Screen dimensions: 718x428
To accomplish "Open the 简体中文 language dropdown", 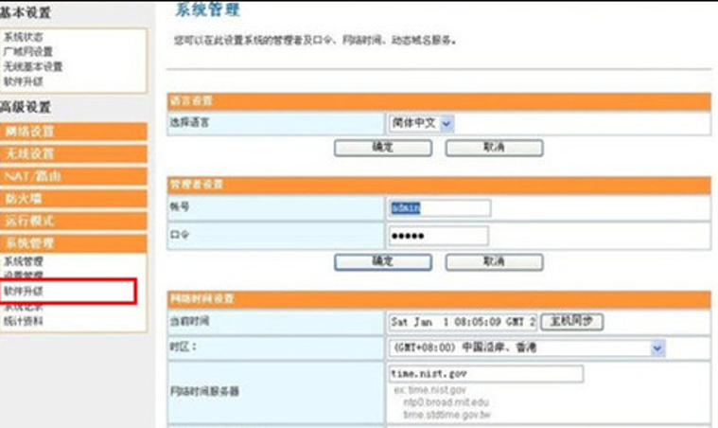I will [421, 123].
